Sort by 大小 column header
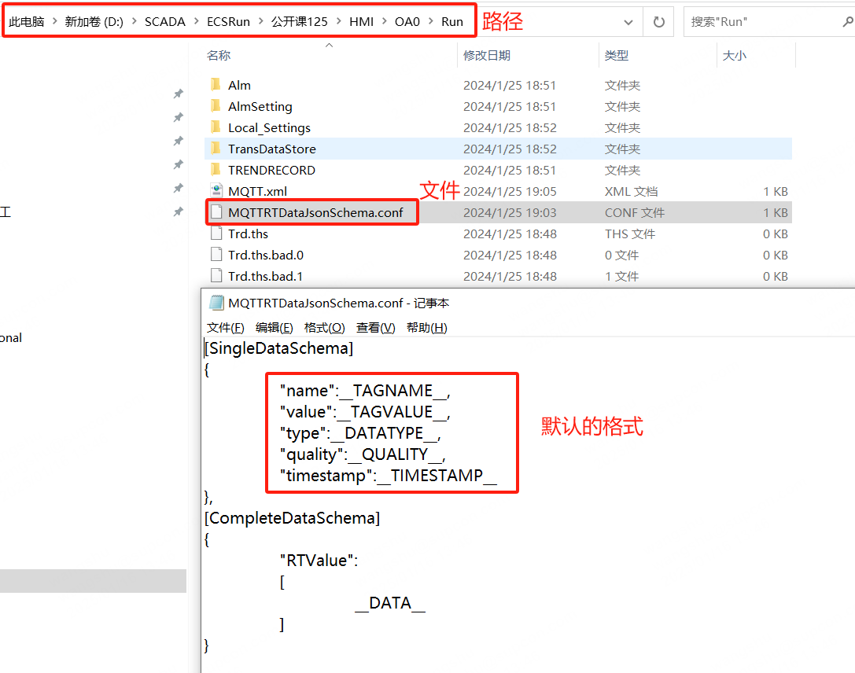 point(735,55)
